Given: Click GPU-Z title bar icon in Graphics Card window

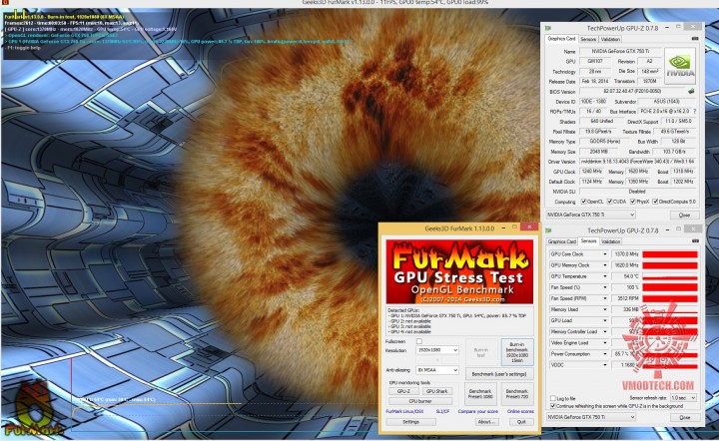Looking at the screenshot, I should 548,28.
